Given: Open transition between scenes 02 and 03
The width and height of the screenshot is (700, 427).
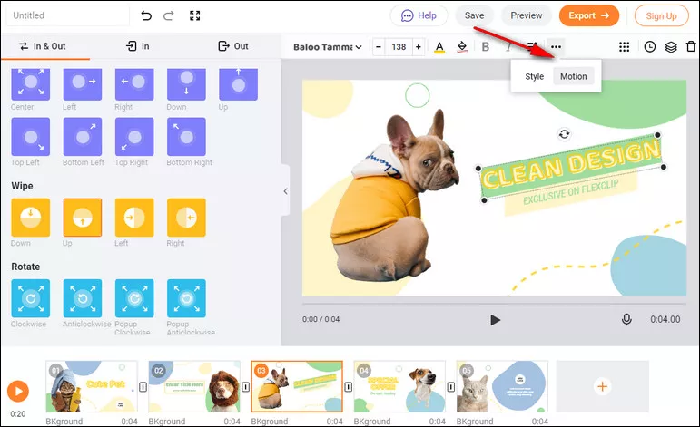Looking at the screenshot, I should 245,387.
